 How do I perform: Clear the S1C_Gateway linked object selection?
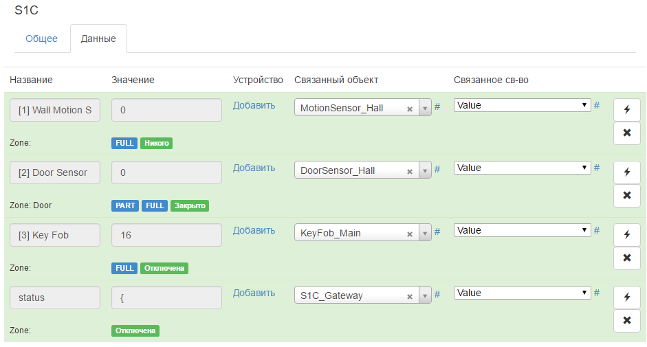[410, 296]
